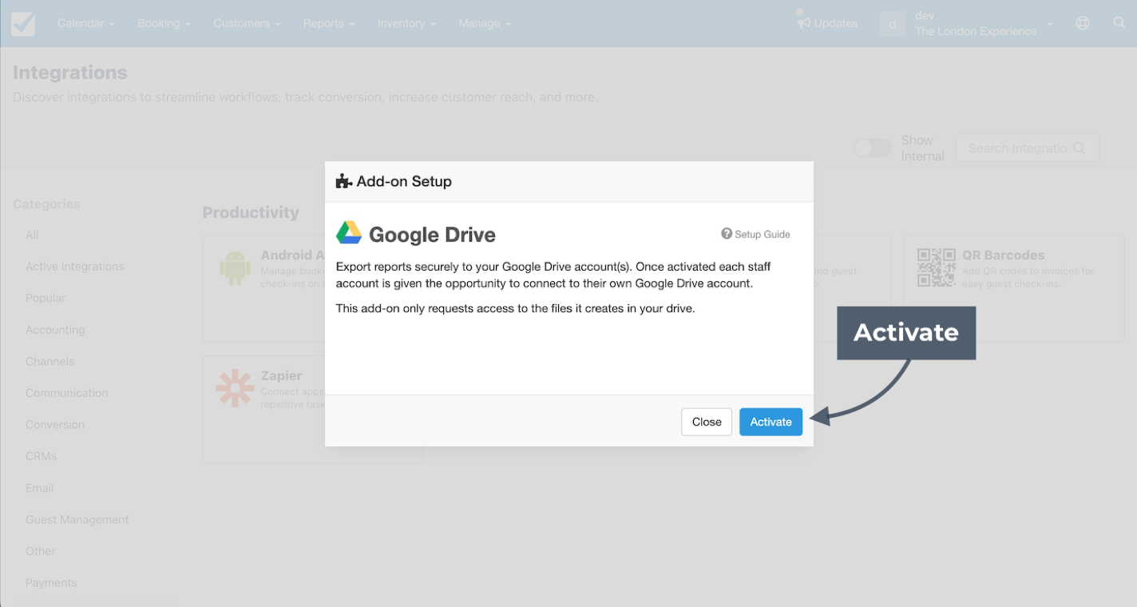Select Active Integrations category

(x=75, y=266)
